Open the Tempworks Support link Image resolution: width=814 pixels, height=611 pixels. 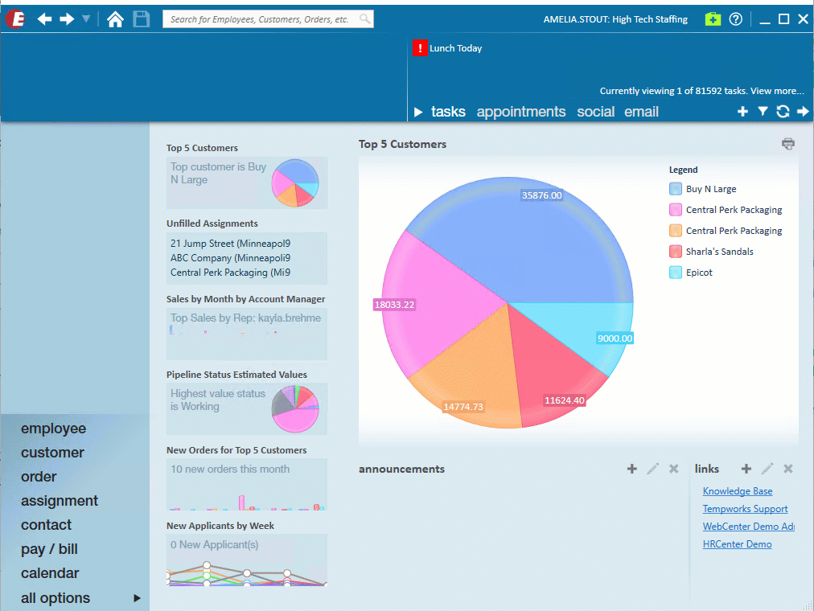click(x=745, y=509)
